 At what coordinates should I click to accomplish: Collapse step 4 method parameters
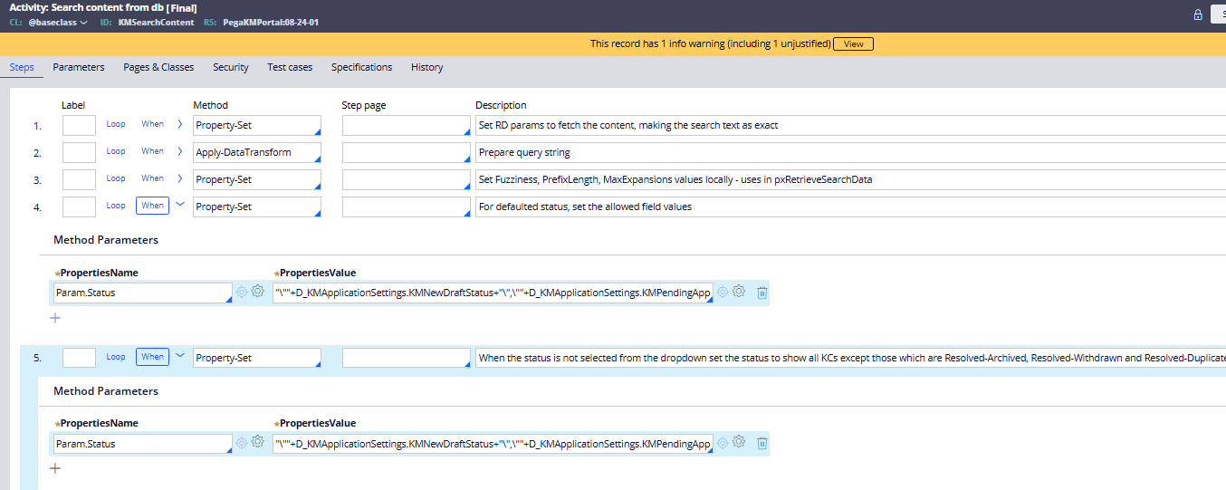[x=179, y=206]
